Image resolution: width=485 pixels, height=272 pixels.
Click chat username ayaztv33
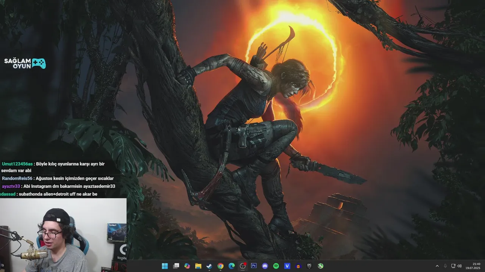pos(11,186)
